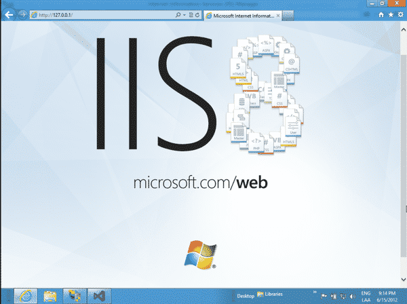Open a new tab with the blank tab button

288,16
